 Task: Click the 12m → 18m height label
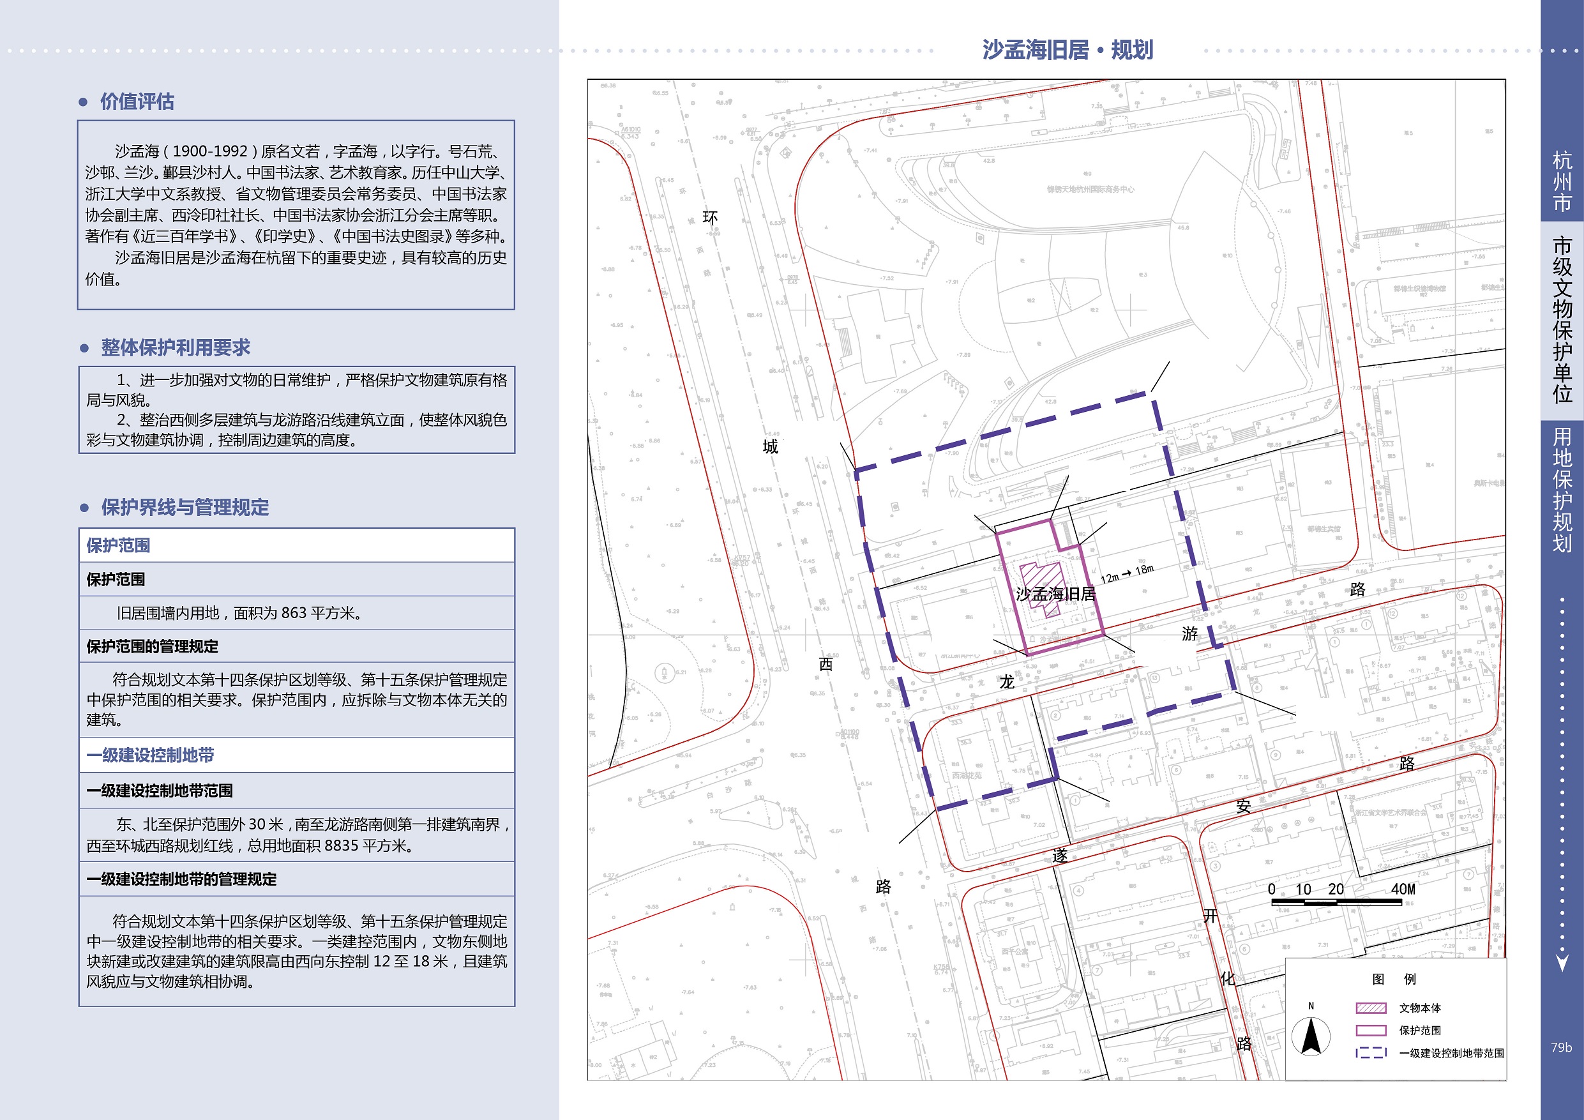1128,573
